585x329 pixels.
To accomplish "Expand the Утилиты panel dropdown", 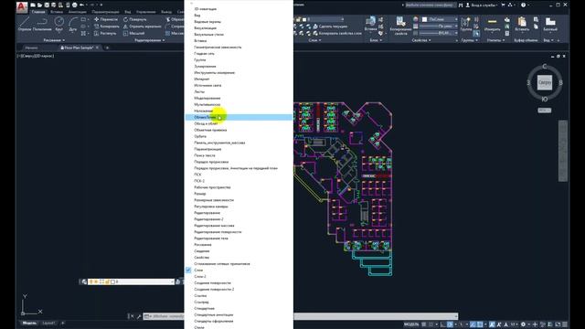I will (495, 40).
